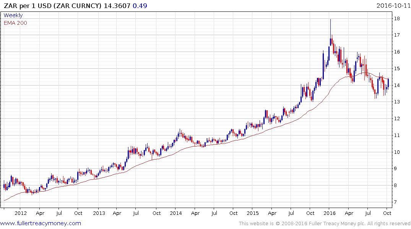Click the chart date 2016-10-11
The height and width of the screenshot is (229, 411).
pos(393,6)
